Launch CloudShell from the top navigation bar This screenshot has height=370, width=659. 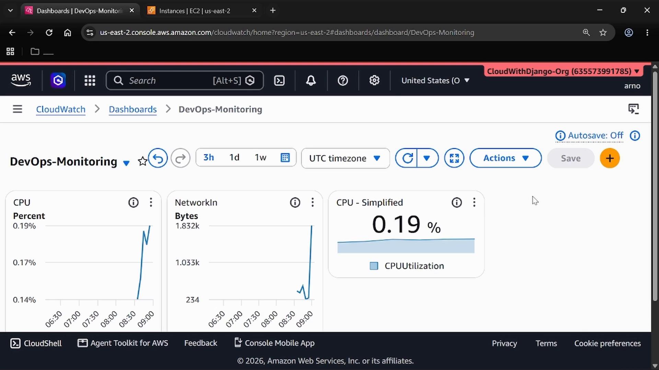pyautogui.click(x=279, y=81)
